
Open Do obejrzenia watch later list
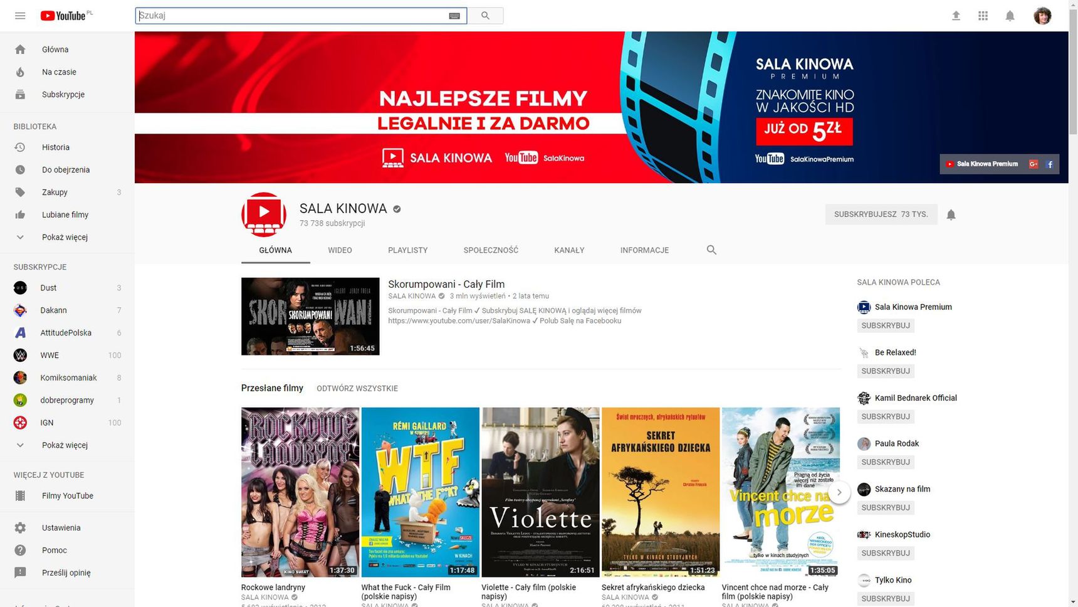tap(67, 170)
